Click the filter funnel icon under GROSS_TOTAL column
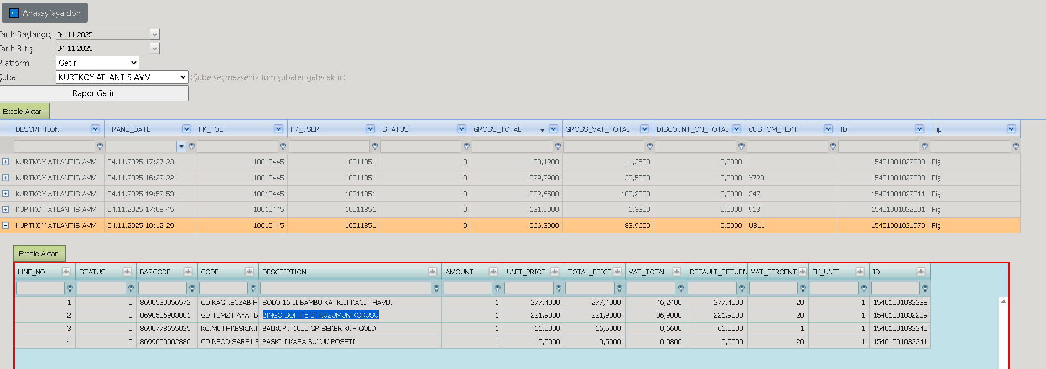 558,147
